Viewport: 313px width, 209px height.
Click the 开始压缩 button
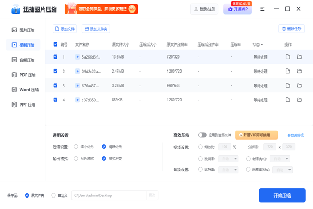pyautogui.click(x=282, y=195)
